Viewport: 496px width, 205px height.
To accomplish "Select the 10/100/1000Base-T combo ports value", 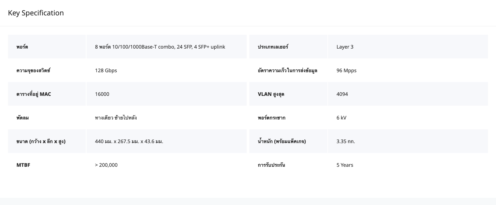I will coord(160,47).
